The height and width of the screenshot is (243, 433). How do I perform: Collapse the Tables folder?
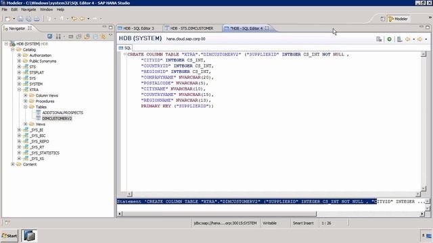(x=26, y=107)
